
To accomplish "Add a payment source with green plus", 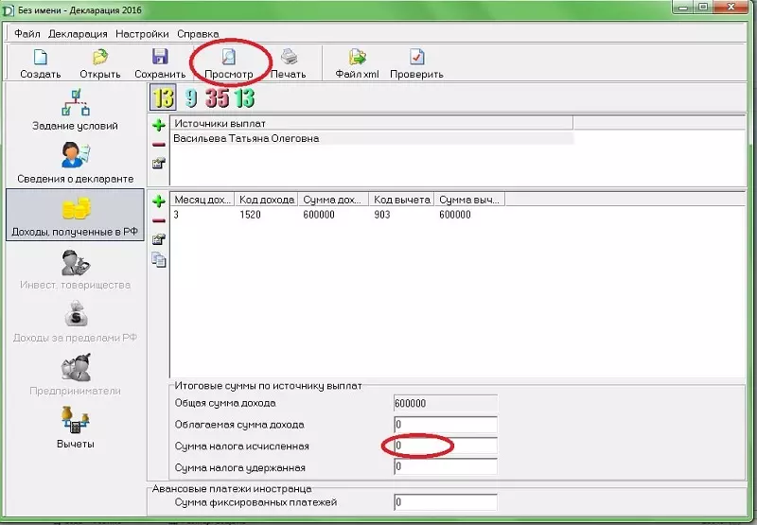I will click(158, 126).
